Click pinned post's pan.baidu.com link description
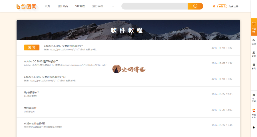257x137 pixels. pyautogui.click(x=71, y=50)
